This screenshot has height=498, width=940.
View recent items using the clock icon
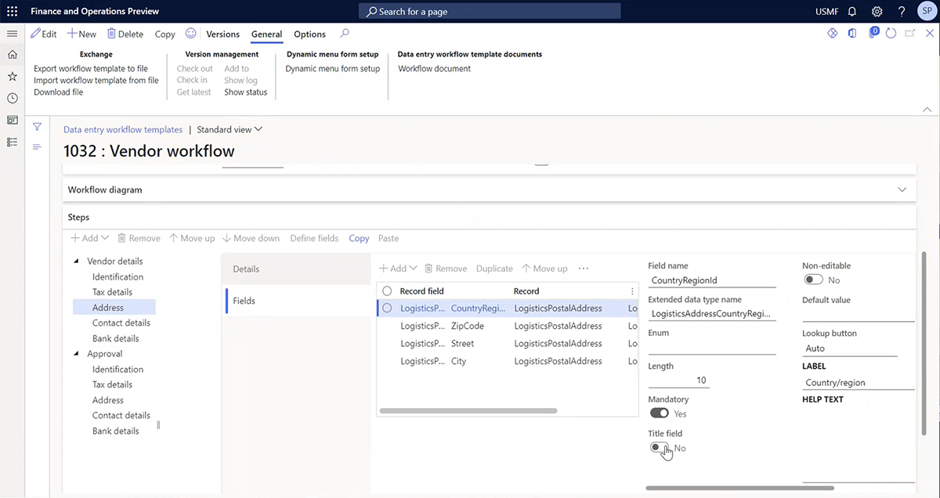12,97
